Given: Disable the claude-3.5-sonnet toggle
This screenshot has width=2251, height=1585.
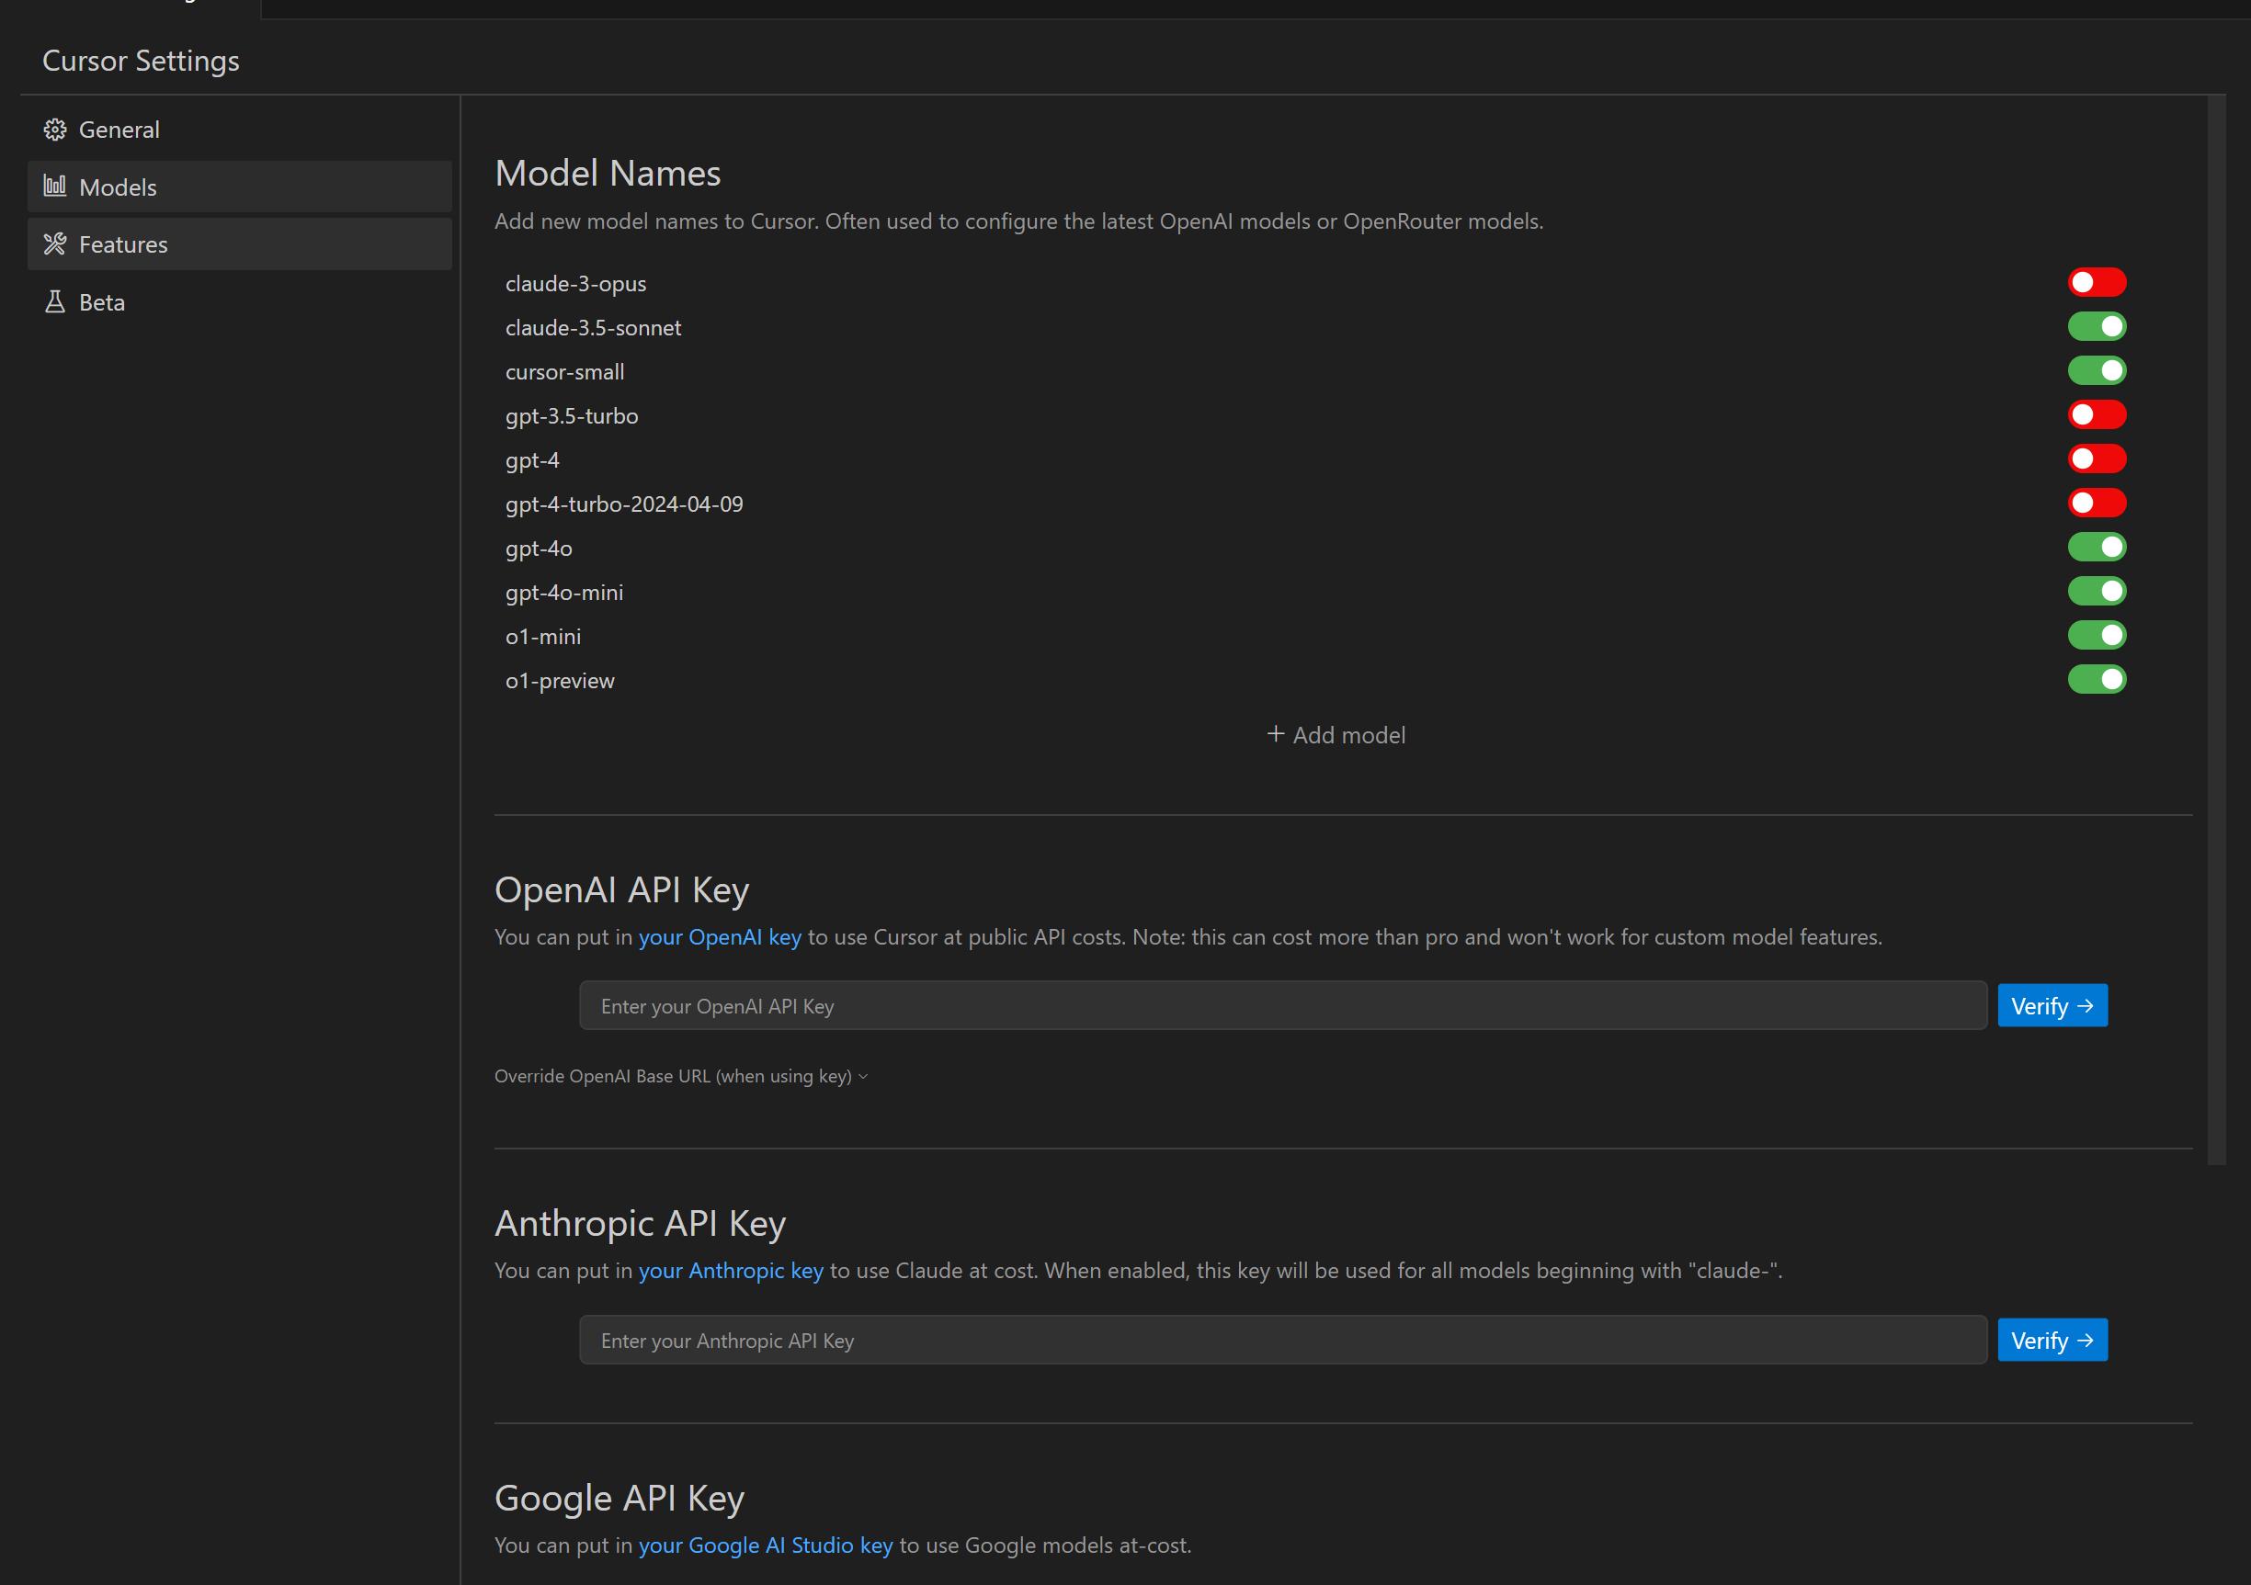Looking at the screenshot, I should click(x=2096, y=326).
